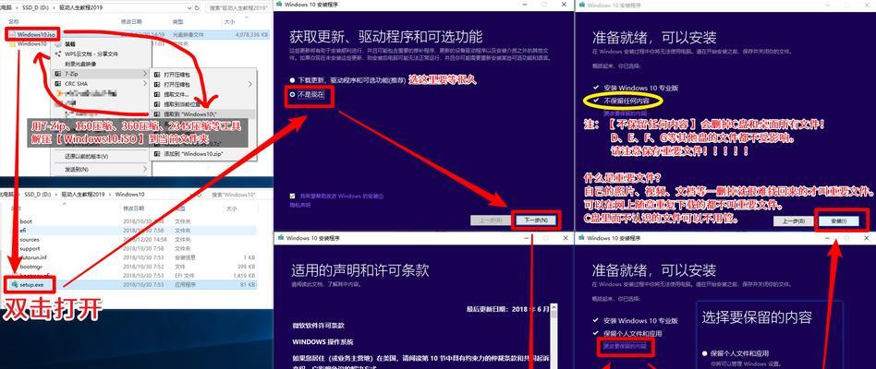Click the WPS share icon in the context menu
Viewport: 876px width, 369px height.
click(x=58, y=54)
